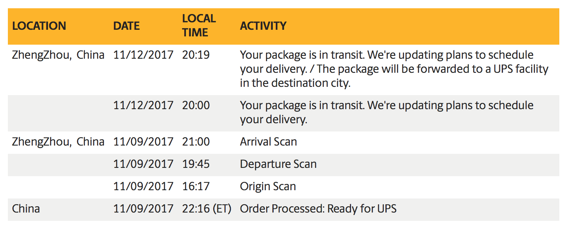Click the China location in last row

pos(26,209)
